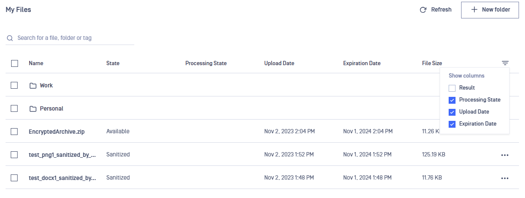Uncheck the Expiration Date column
The width and height of the screenshot is (525, 198).
tap(452, 124)
